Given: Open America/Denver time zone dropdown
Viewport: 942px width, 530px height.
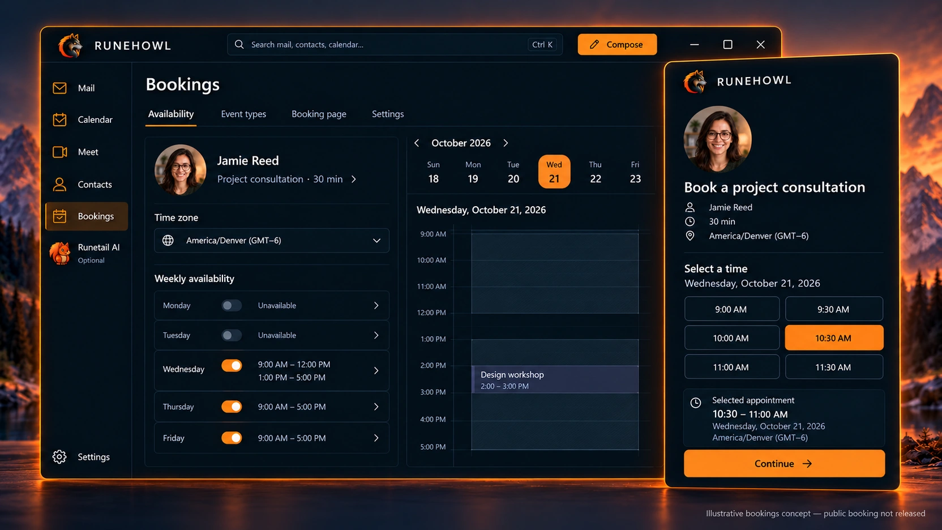Looking at the screenshot, I should (272, 241).
